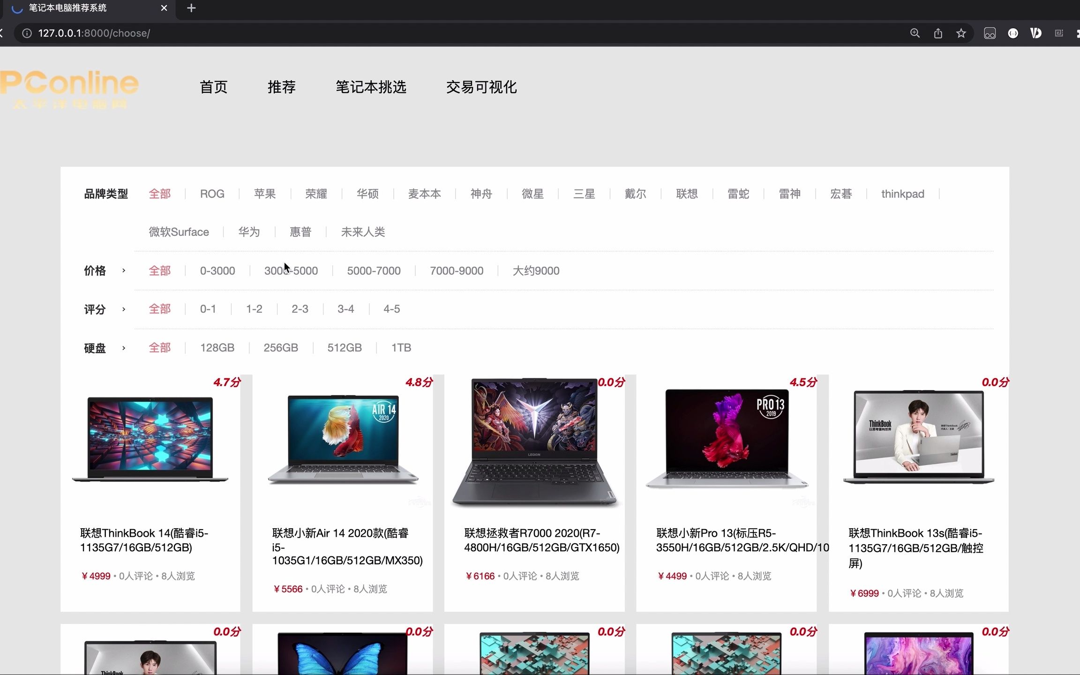Filter by 未来人类 brand
Viewport: 1080px width, 675px height.
coord(363,232)
